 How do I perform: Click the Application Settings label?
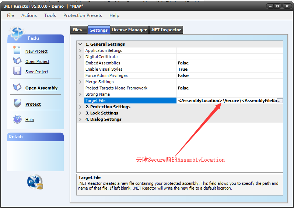104,50
